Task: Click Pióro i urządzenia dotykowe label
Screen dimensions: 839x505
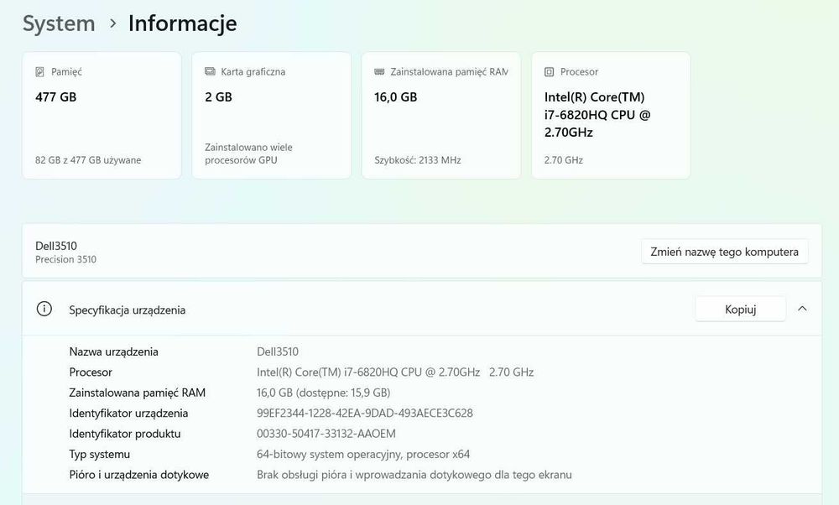Action: [x=139, y=475]
